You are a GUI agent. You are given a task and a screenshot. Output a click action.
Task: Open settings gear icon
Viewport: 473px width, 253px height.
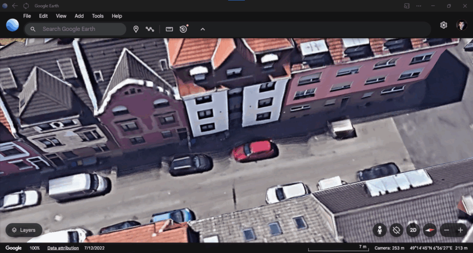click(443, 25)
